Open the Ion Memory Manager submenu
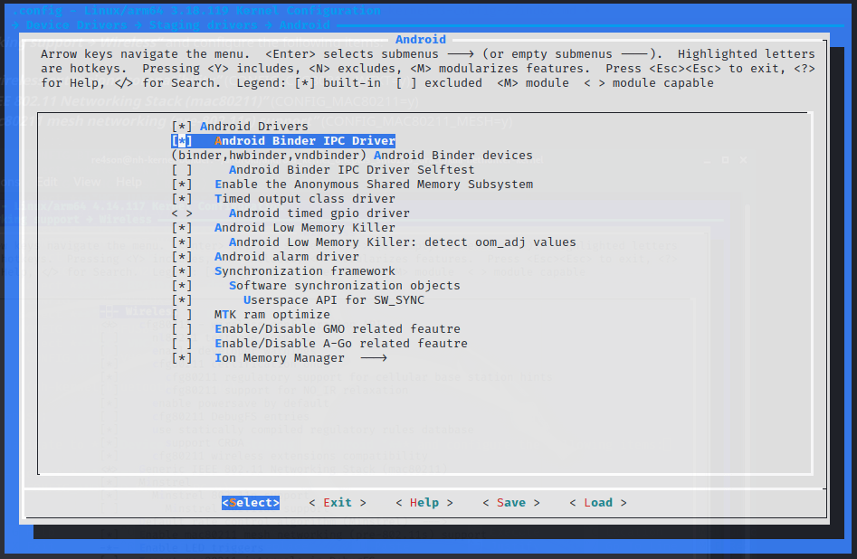The width and height of the screenshot is (857, 559). [279, 358]
